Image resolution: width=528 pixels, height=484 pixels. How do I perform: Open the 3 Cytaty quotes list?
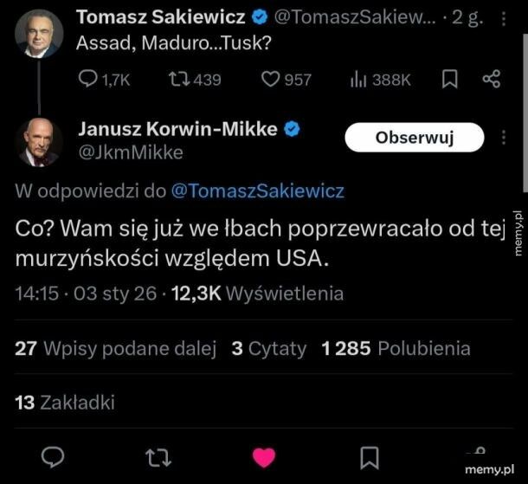coord(268,349)
